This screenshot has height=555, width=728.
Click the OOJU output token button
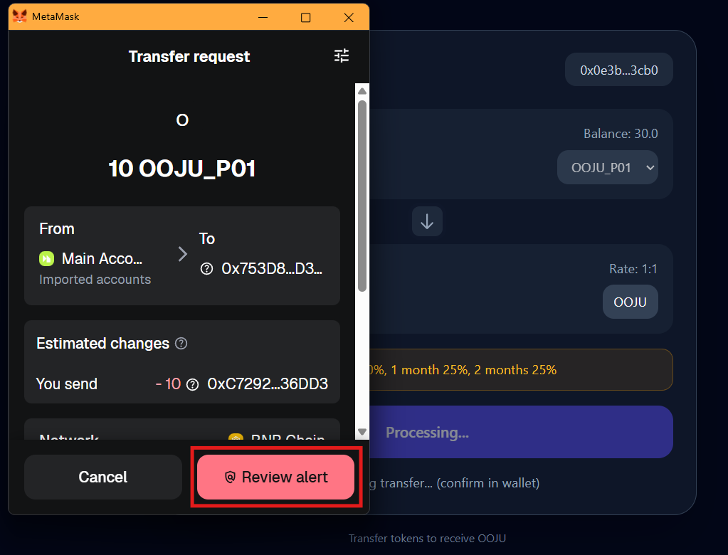point(630,302)
